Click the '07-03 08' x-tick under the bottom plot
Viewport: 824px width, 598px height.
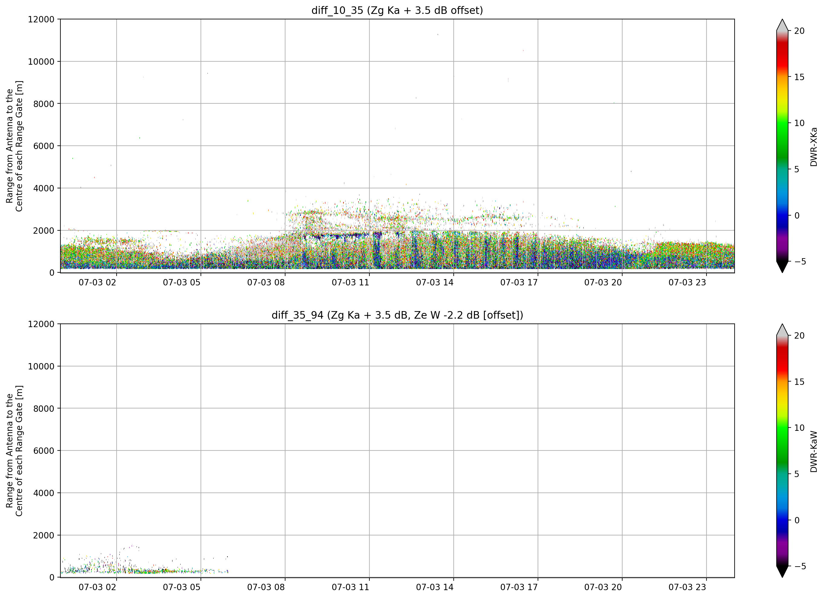pyautogui.click(x=266, y=587)
